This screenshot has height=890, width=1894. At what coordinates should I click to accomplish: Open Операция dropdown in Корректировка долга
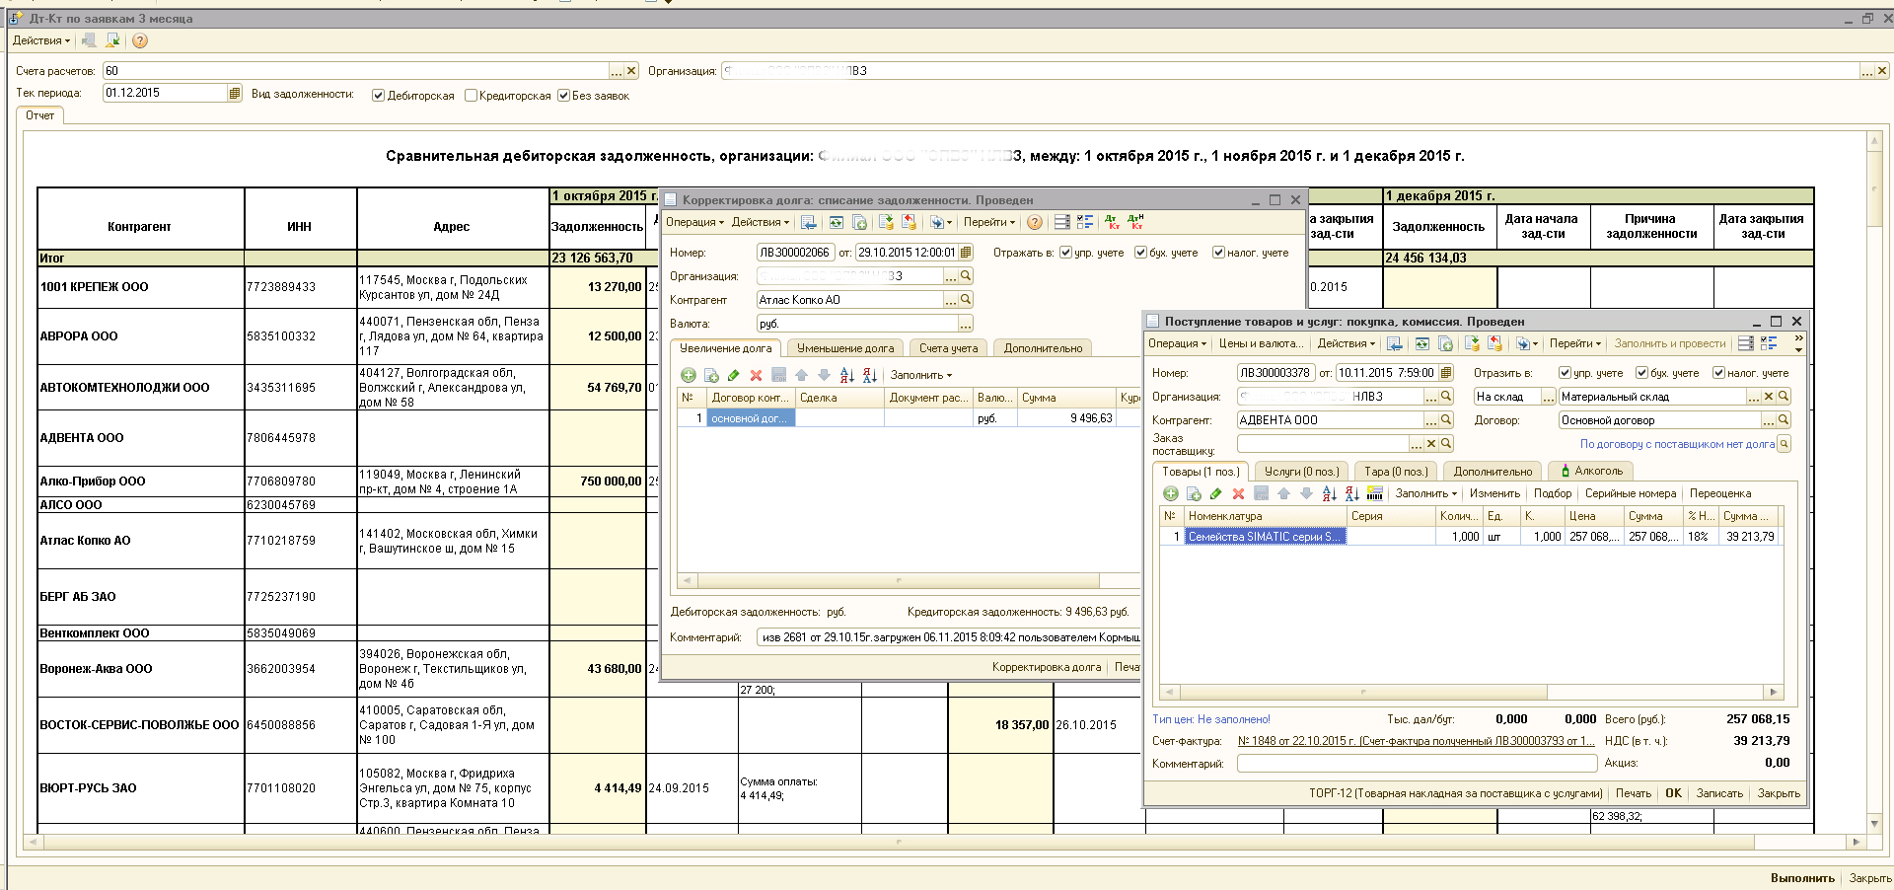(x=694, y=222)
